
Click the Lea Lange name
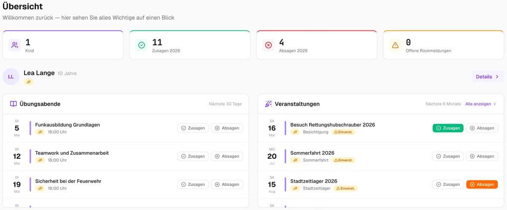pos(39,73)
